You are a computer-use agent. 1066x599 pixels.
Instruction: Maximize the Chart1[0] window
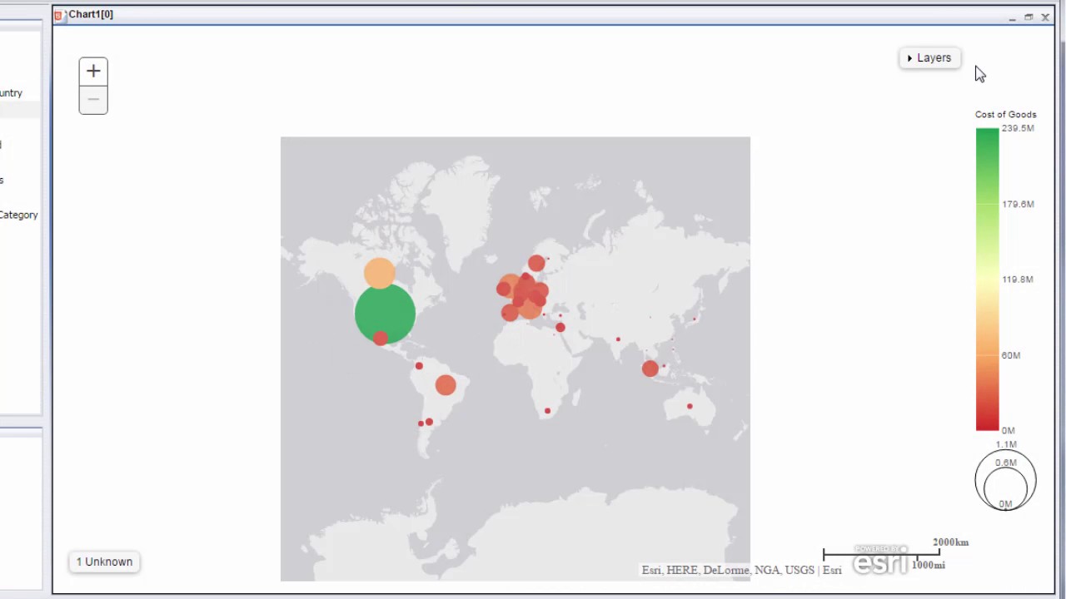click(1029, 17)
